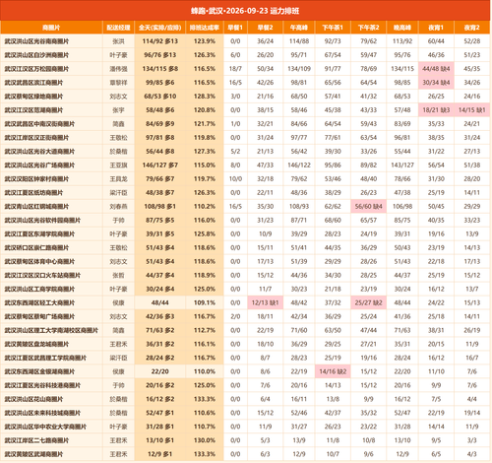Select row 武汉洪山区理工大学南湖校区商圈片
This screenshot has width=492, height=463.
[x=245, y=330]
